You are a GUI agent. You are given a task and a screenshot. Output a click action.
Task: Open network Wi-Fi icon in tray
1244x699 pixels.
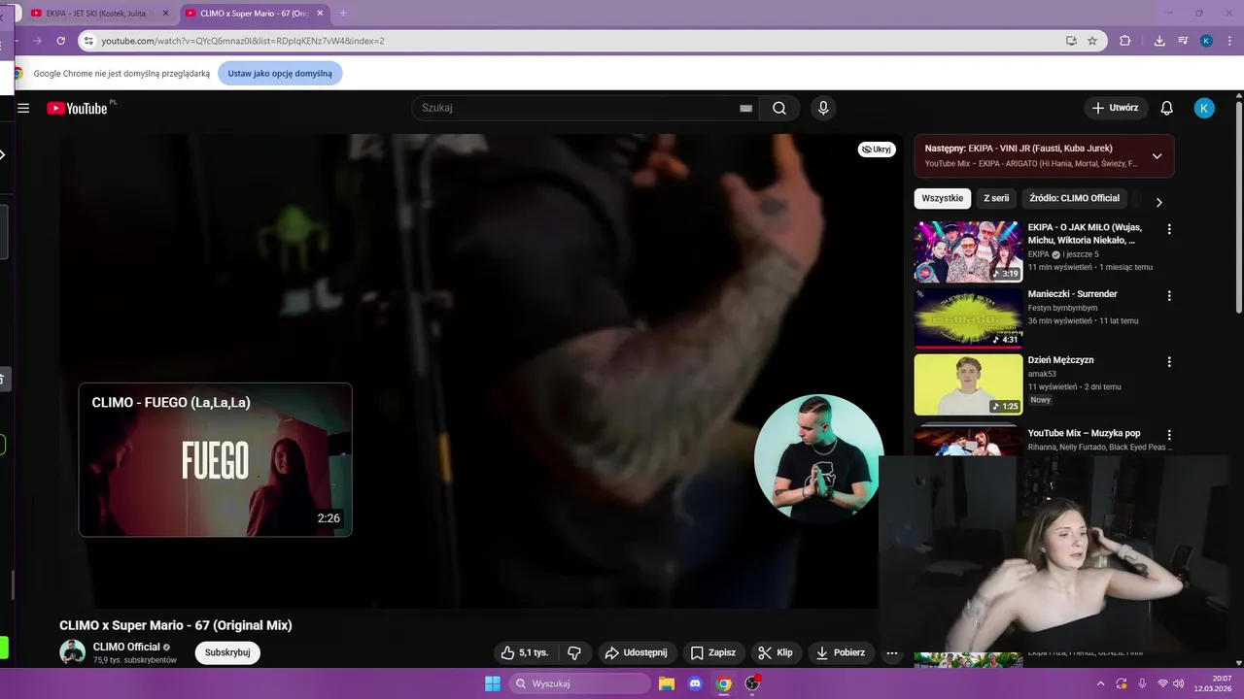coord(1162,683)
